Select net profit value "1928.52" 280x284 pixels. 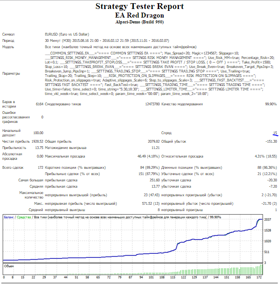(x=37, y=141)
